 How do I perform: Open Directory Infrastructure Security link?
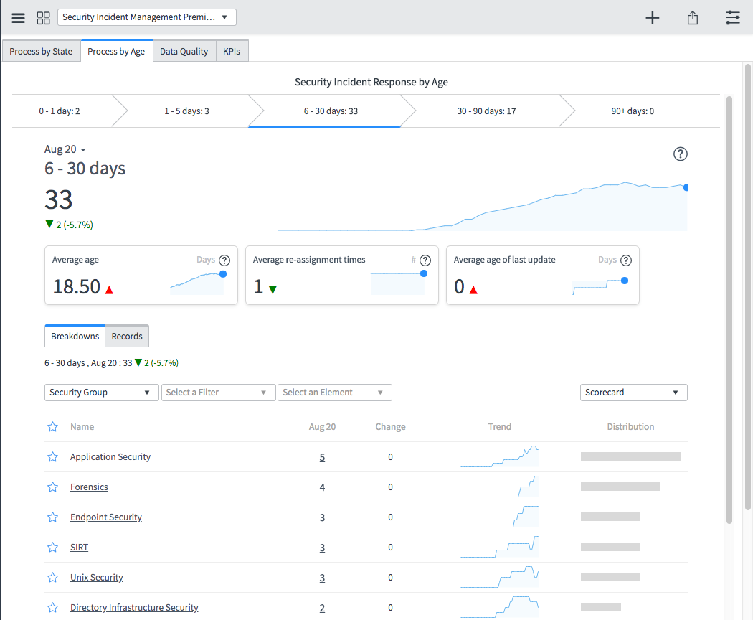click(134, 608)
